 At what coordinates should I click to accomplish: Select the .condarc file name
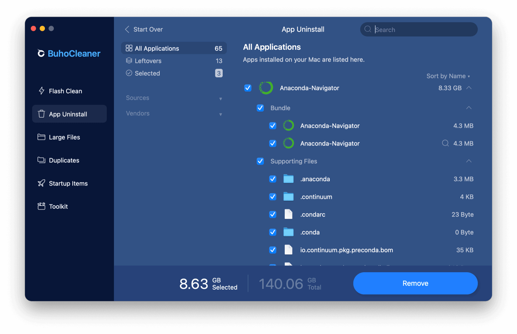coord(313,215)
